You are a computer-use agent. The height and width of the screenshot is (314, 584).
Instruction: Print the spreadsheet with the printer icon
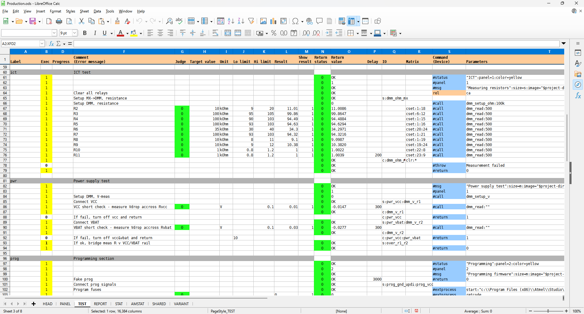pos(59,21)
